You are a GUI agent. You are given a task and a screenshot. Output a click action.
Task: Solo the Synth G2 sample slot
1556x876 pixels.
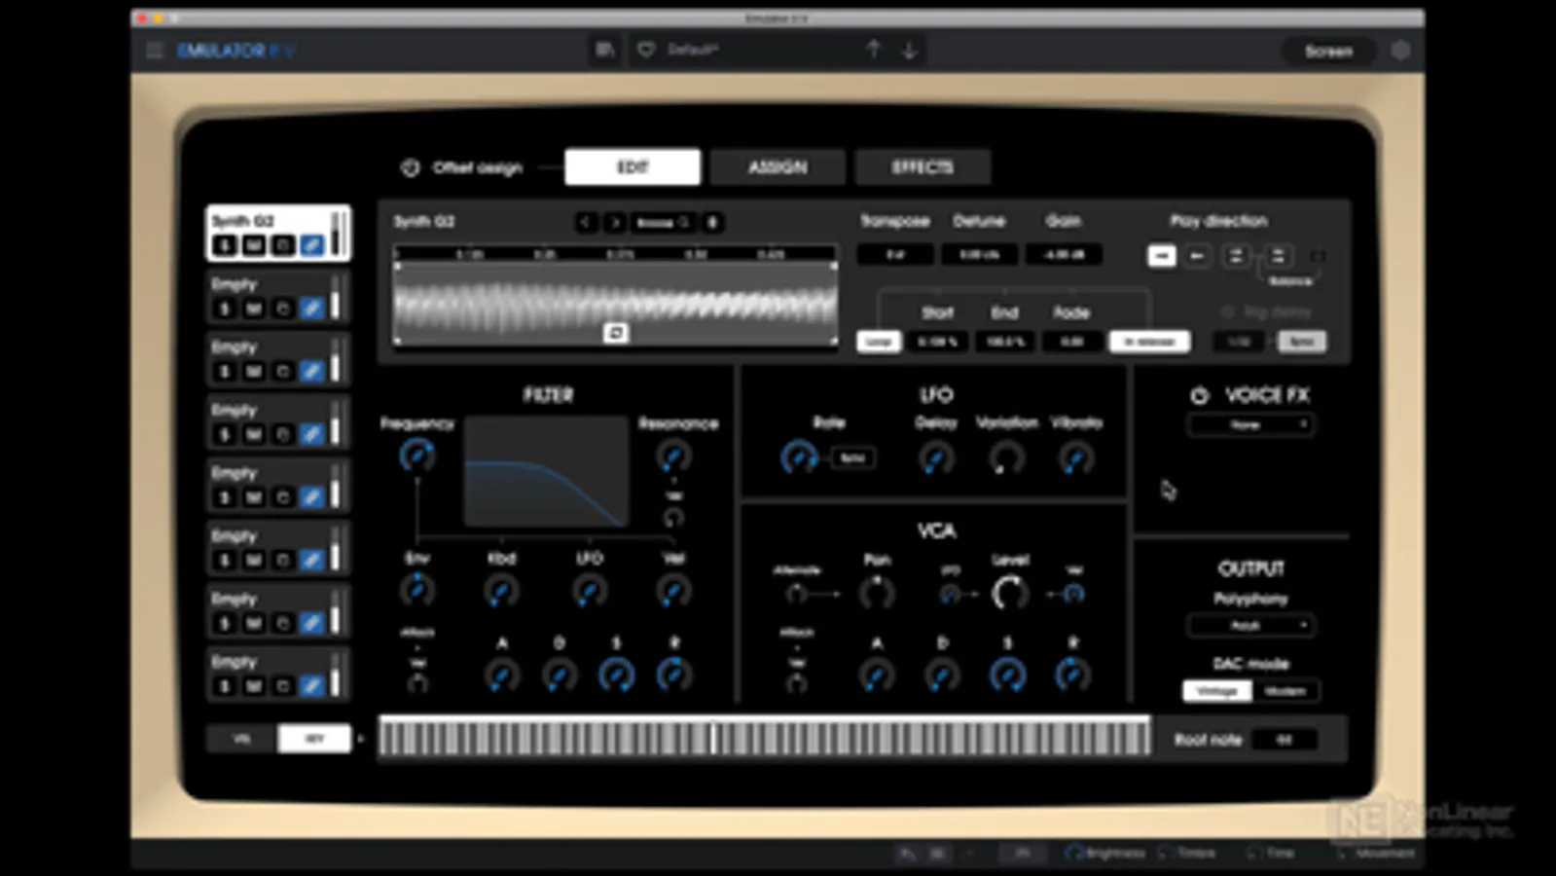[x=225, y=245]
